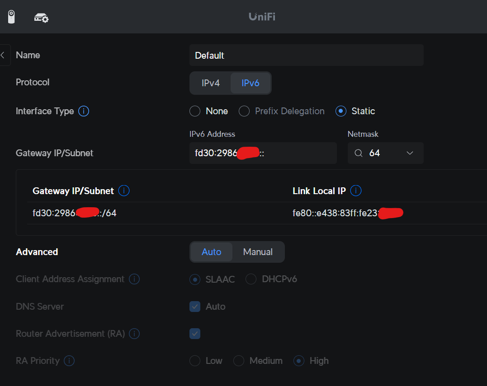Screen dimensions: 487x386
Task: Toggle the Router Advertisement checkbox
Action: coord(195,334)
